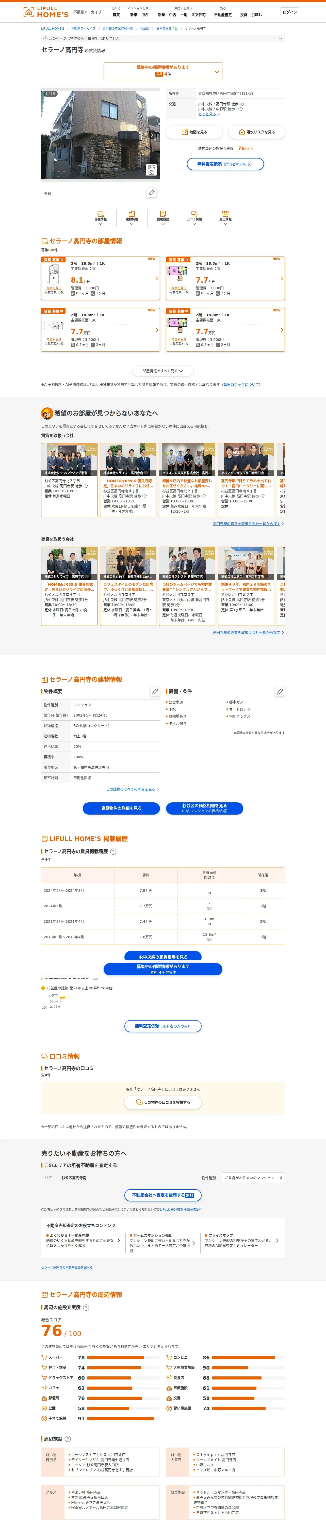Click the down-arrow in the 募集中の部屋情報 banner
Viewport: 326px width, 1524px height.
[x=217, y=71]
